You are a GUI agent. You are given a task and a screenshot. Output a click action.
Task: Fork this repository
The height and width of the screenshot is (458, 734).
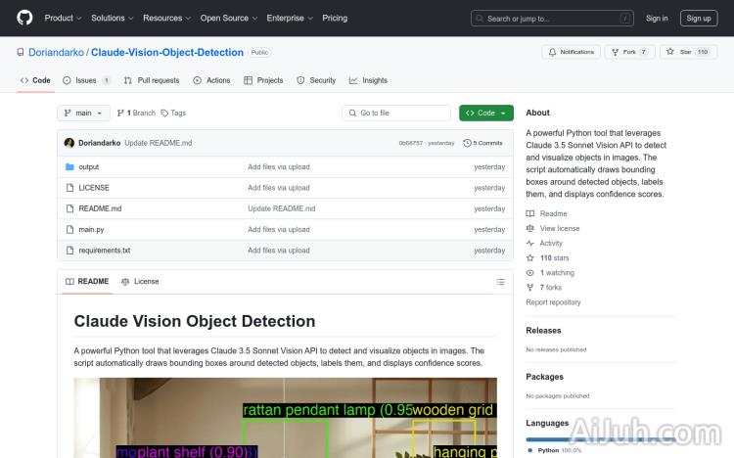coord(629,52)
